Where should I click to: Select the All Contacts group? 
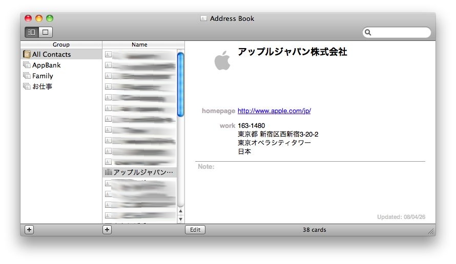tap(61, 54)
